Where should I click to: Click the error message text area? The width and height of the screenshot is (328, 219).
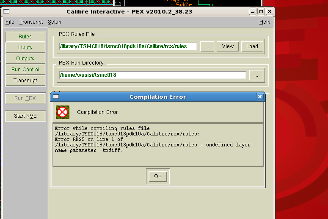(x=158, y=145)
